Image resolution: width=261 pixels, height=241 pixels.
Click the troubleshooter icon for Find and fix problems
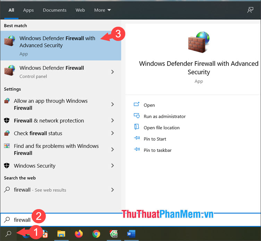click(7, 146)
